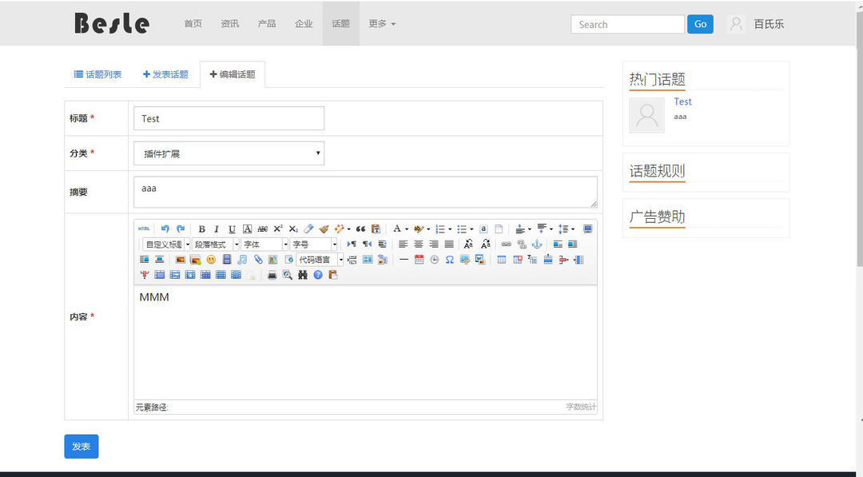The width and height of the screenshot is (863, 477).
Task: Open editor help via question mark icon
Action: click(x=318, y=275)
